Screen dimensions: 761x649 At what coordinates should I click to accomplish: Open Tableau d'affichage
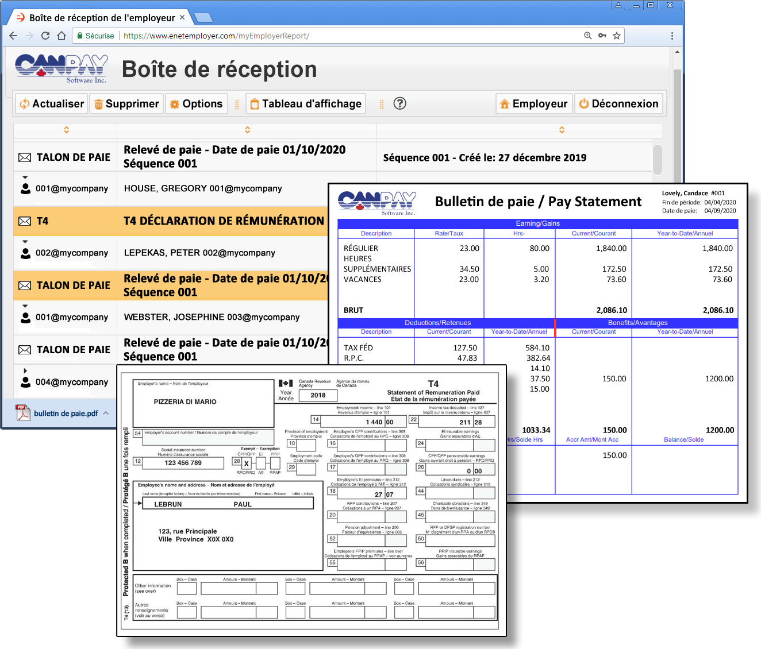pyautogui.click(x=306, y=104)
